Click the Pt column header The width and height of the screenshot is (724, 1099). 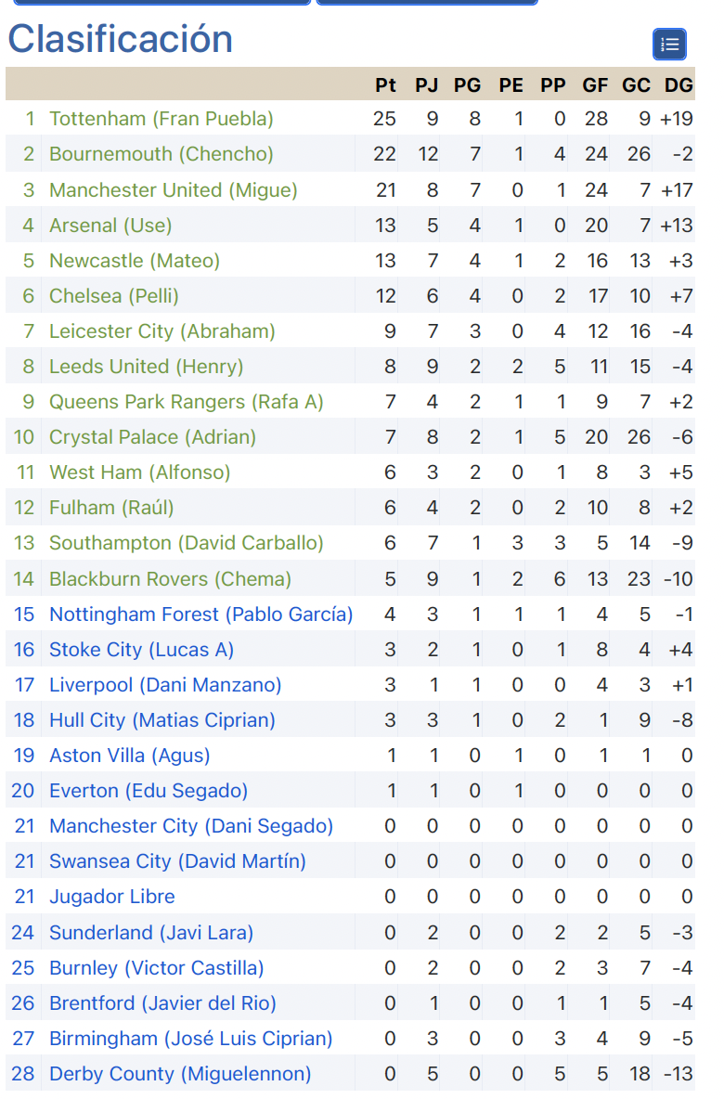(x=385, y=85)
